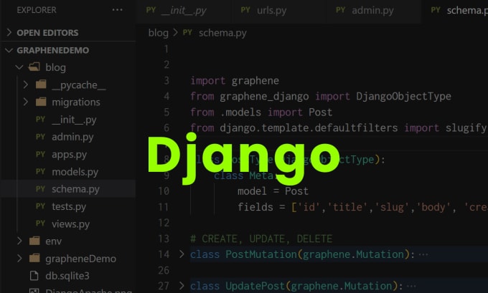488x293 pixels.
Task: Click the Python icon beside apps.py
Action: pos(40,154)
